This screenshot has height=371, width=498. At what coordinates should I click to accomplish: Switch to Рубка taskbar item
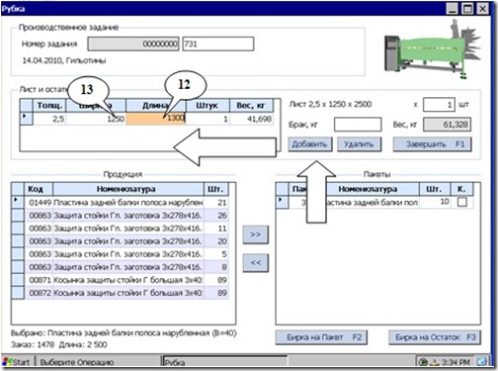pos(225,362)
